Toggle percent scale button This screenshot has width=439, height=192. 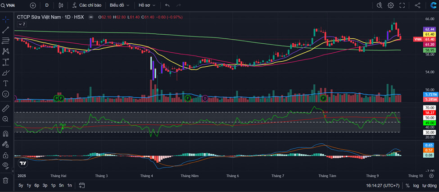tap(407, 185)
